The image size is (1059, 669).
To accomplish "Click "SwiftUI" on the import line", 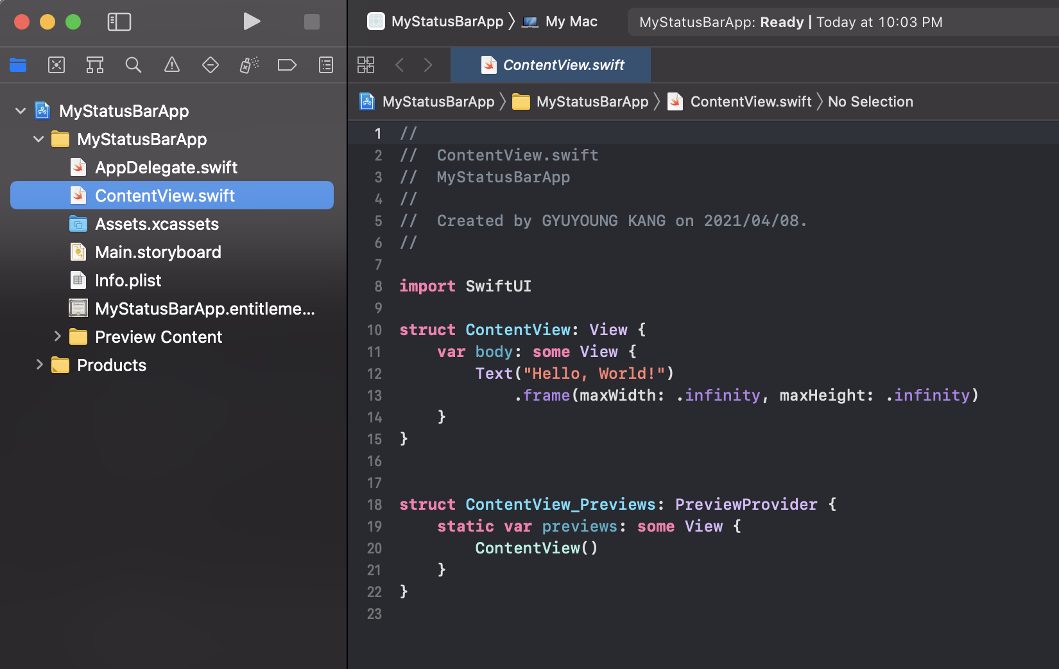I will [x=499, y=286].
